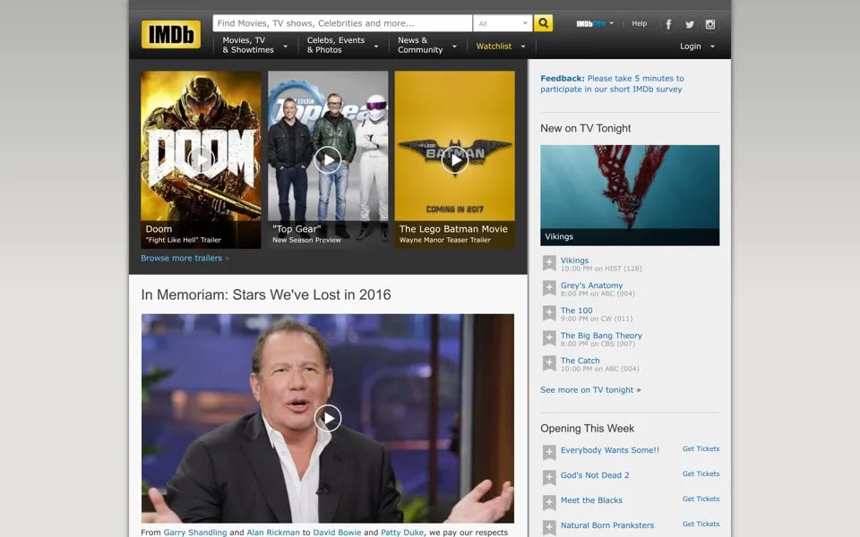
Task: Open The 100 show link
Action: coord(576,311)
